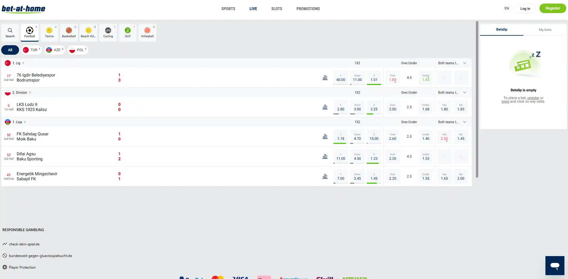Expand market dropdown for 2. Division
This screenshot has width=568, height=279.
(465, 93)
